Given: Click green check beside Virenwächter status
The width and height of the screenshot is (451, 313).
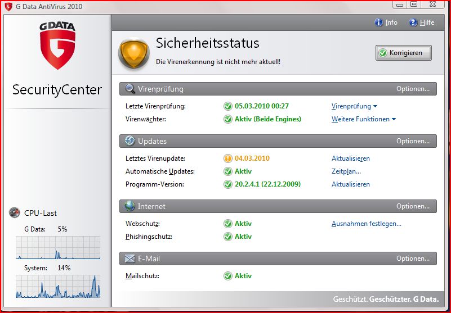Looking at the screenshot, I should [228, 119].
